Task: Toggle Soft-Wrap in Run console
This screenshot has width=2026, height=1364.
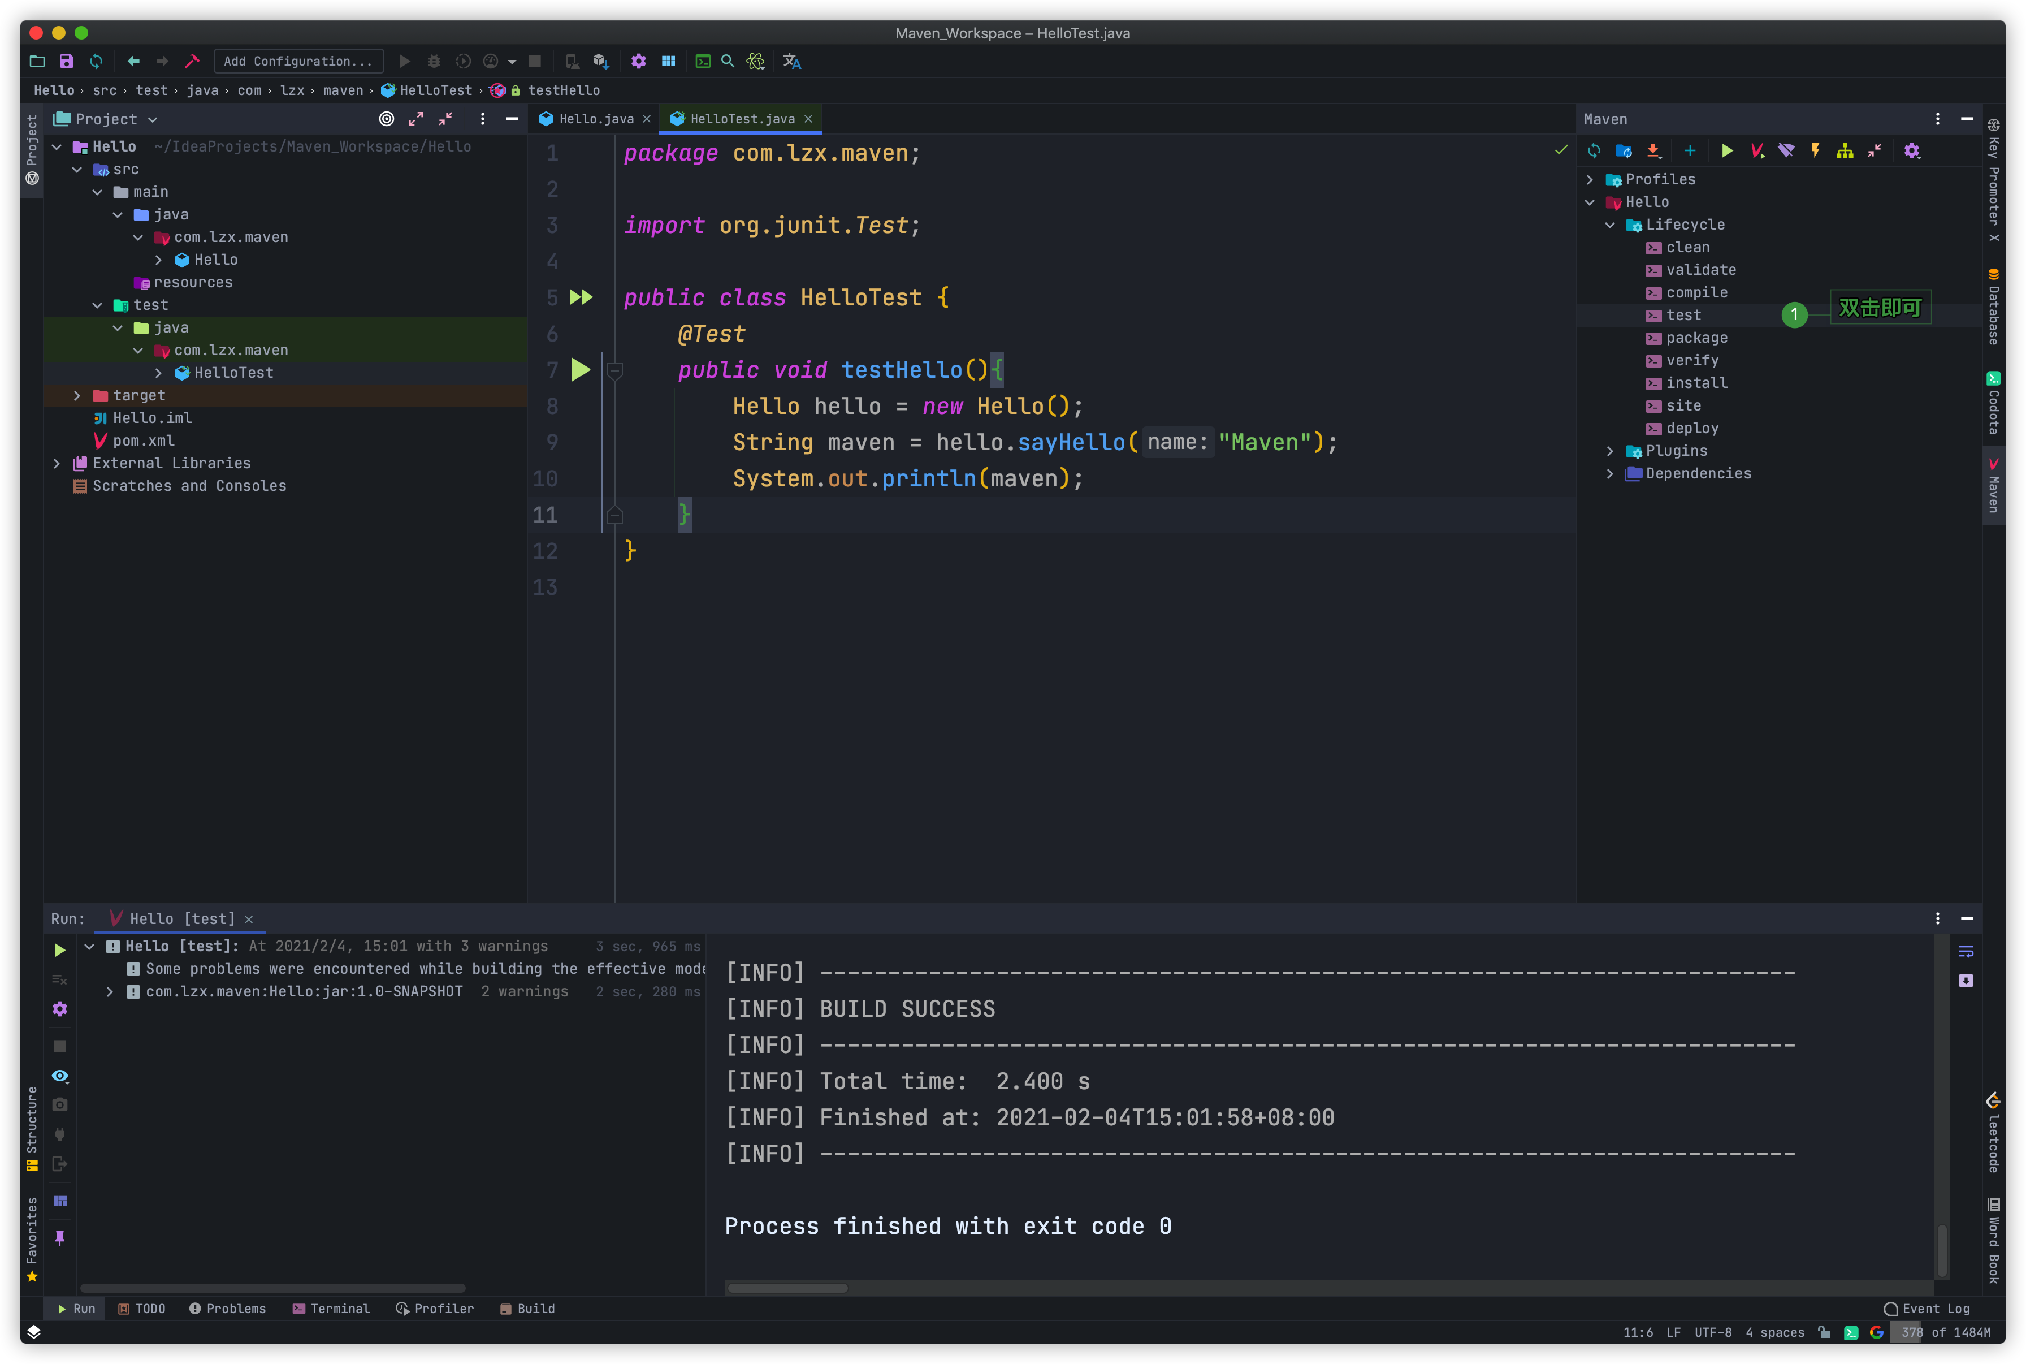Action: (x=1966, y=951)
